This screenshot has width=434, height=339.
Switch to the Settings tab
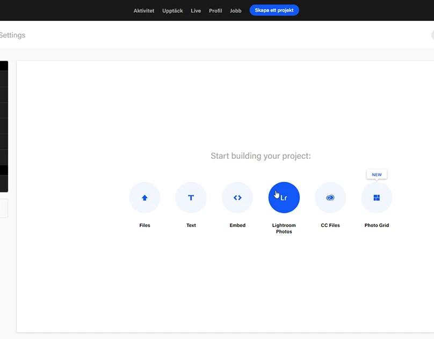[12, 35]
